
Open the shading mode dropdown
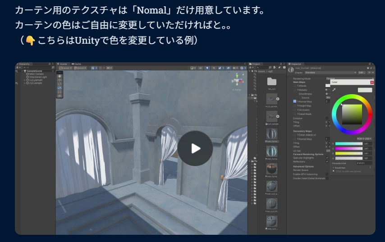pyautogui.click(x=193, y=68)
